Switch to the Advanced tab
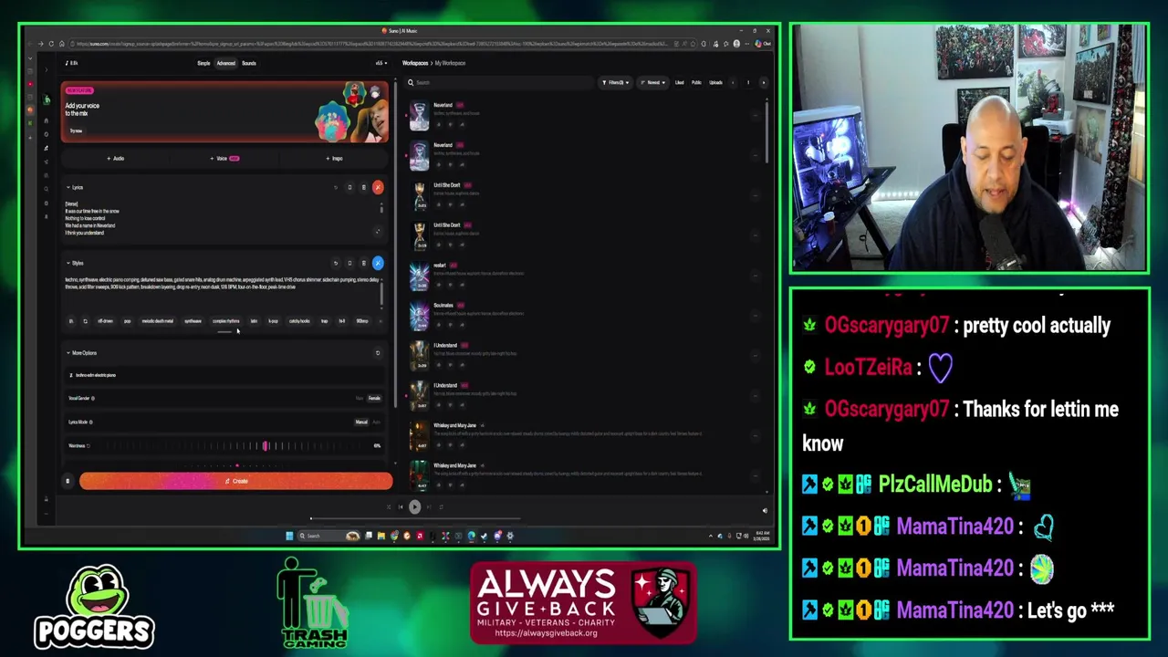Screen dimensions: 1168x657 [x=225, y=64]
